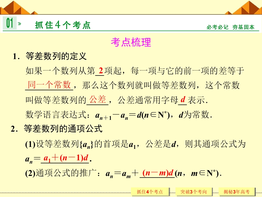Click the red answer (n-m)d
262x197 pixels.
(x=158, y=173)
